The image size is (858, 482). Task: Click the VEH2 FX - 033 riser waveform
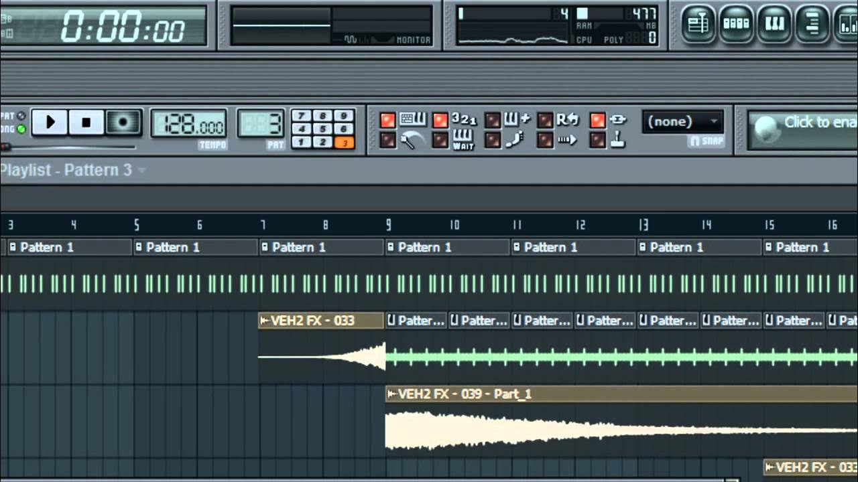tap(322, 357)
